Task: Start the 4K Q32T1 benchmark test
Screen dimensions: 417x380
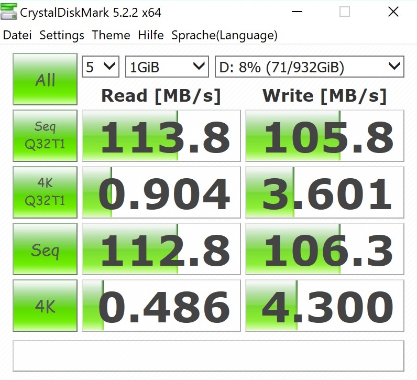Action: pyautogui.click(x=45, y=192)
